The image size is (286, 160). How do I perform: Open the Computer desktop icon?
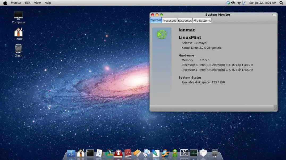tap(18, 17)
